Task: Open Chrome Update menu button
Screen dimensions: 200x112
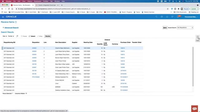Action: pos(194,9)
